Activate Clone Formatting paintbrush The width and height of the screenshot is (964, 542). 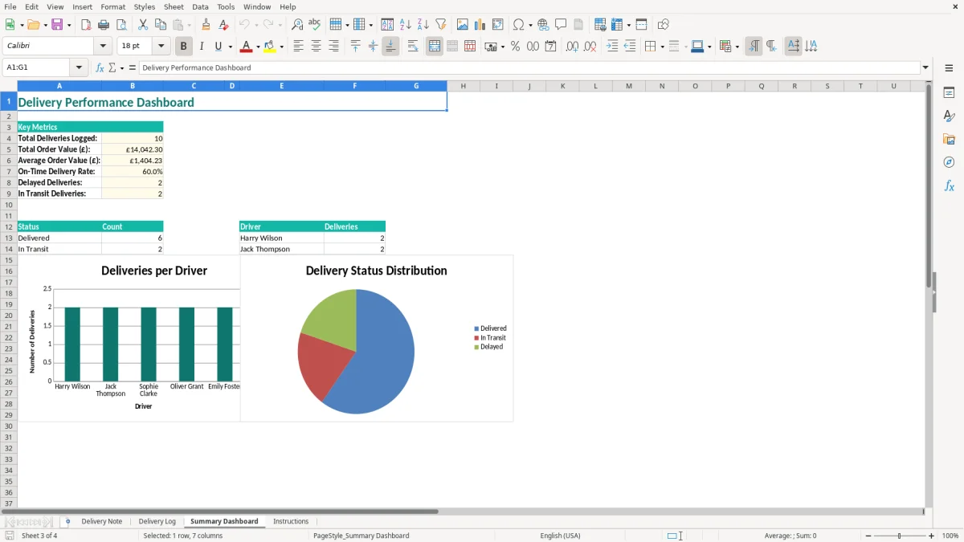click(x=206, y=25)
